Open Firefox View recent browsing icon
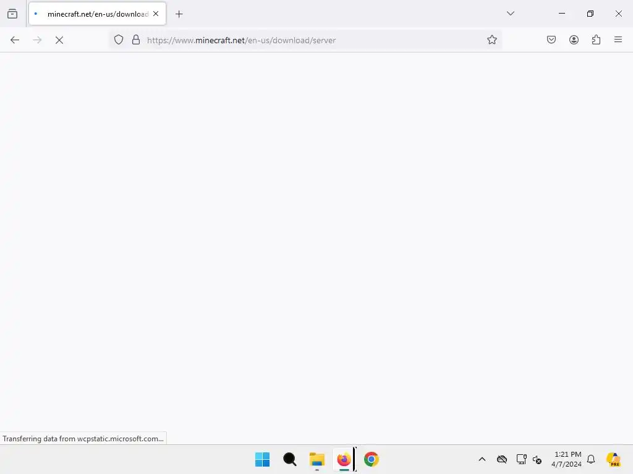 pyautogui.click(x=12, y=14)
